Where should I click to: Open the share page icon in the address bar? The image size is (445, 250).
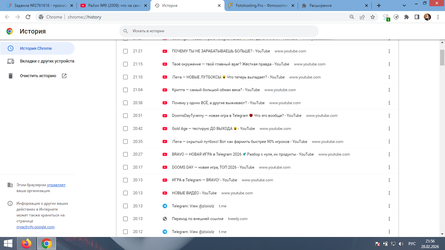[362, 17]
